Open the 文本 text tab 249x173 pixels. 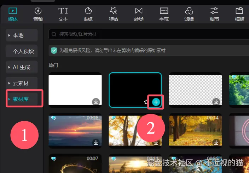(63, 15)
